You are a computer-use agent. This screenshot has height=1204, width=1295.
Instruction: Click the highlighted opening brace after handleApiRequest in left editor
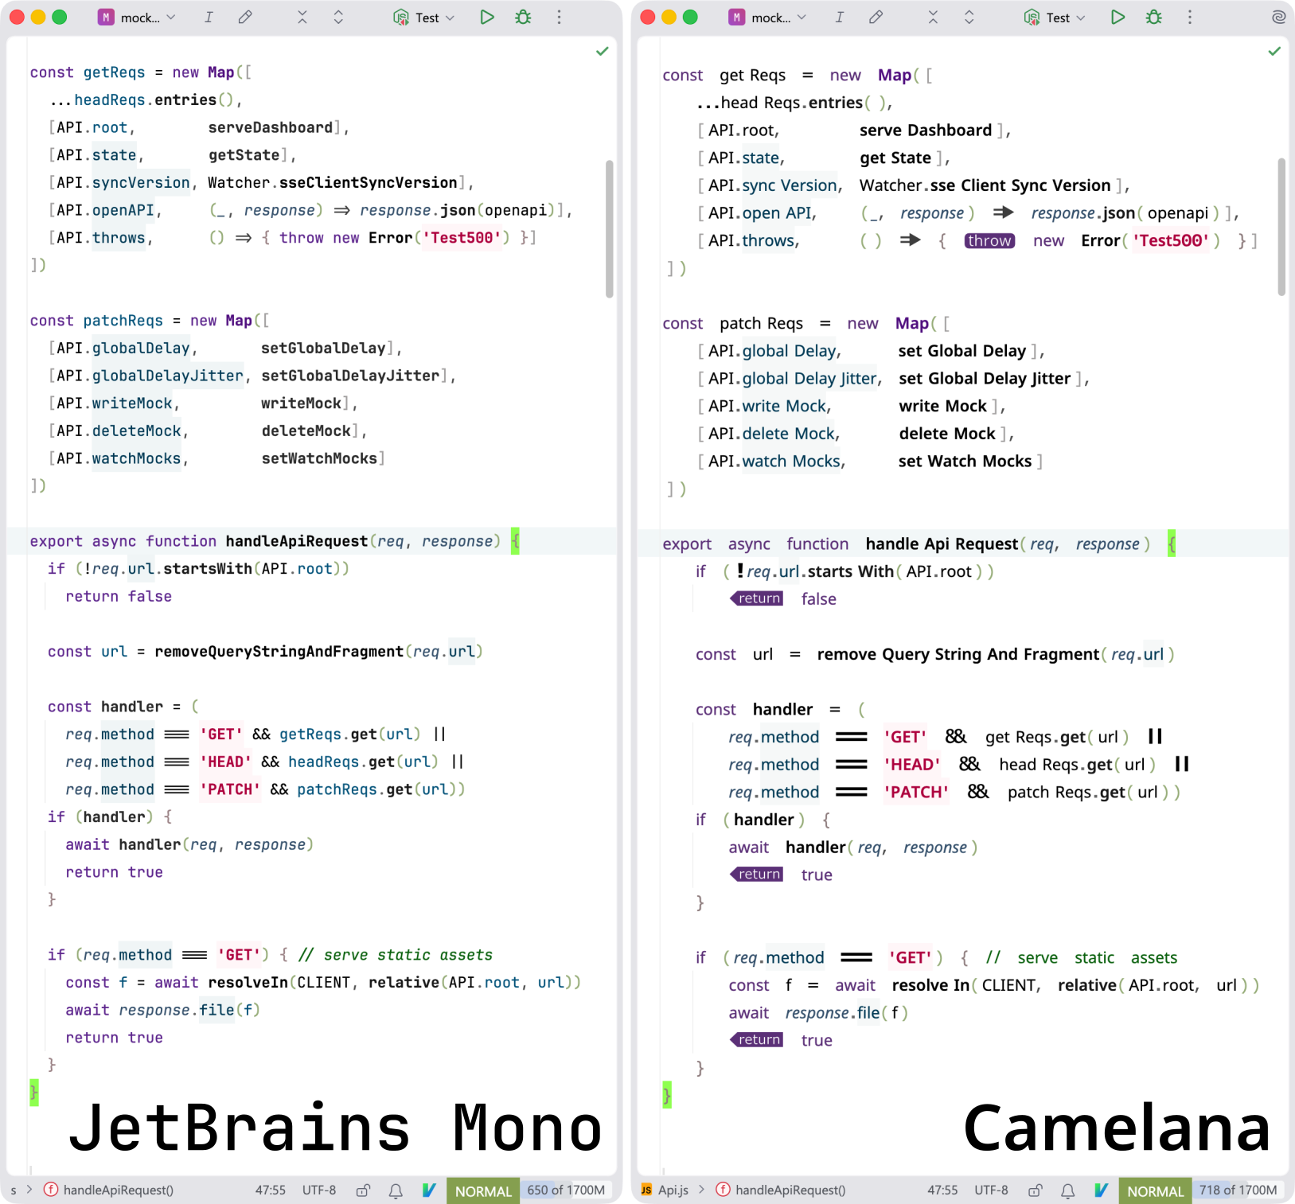coord(515,541)
